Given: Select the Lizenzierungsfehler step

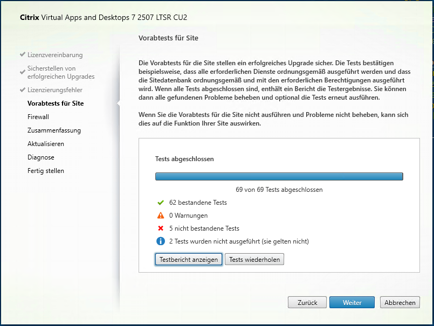Looking at the screenshot, I should [x=55, y=90].
